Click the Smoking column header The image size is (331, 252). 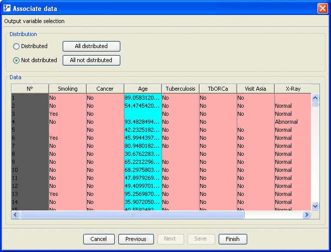[68, 89]
